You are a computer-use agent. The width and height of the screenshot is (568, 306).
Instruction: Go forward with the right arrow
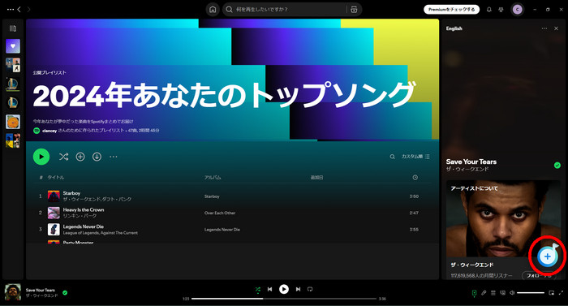[x=29, y=10]
